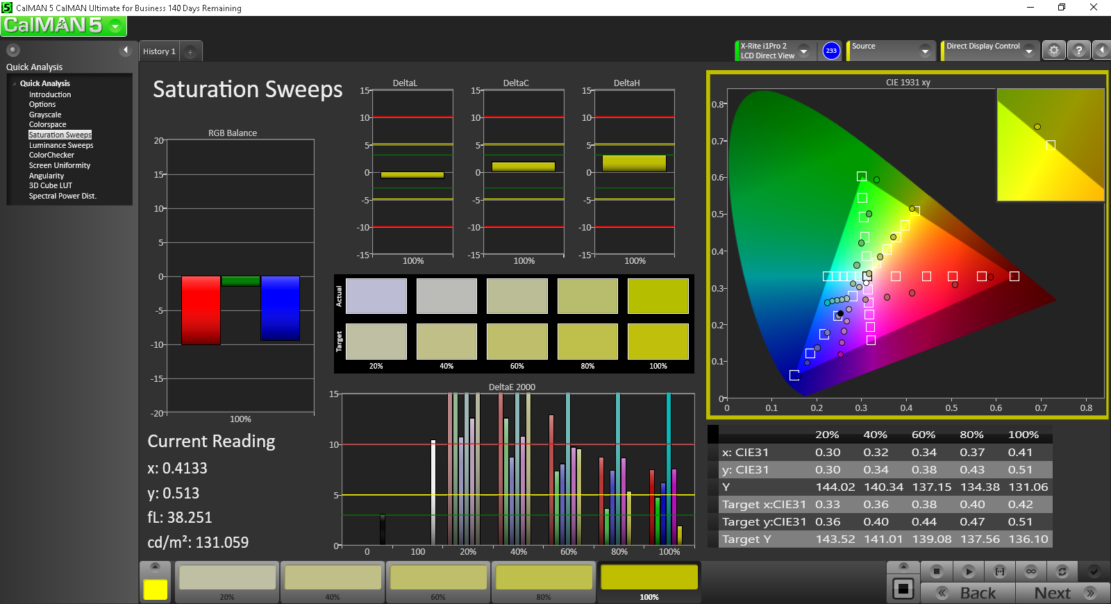Image resolution: width=1111 pixels, height=604 pixels.
Task: Start reading with the play icon
Action: [968, 571]
